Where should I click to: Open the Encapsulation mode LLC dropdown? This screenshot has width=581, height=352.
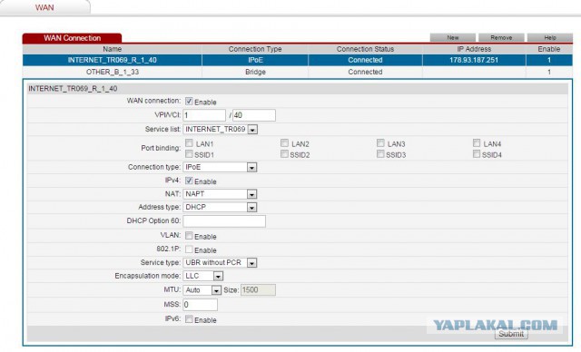(x=203, y=276)
